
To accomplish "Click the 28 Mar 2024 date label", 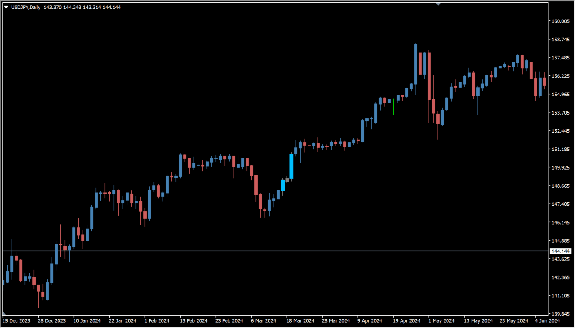I will click(336, 321).
